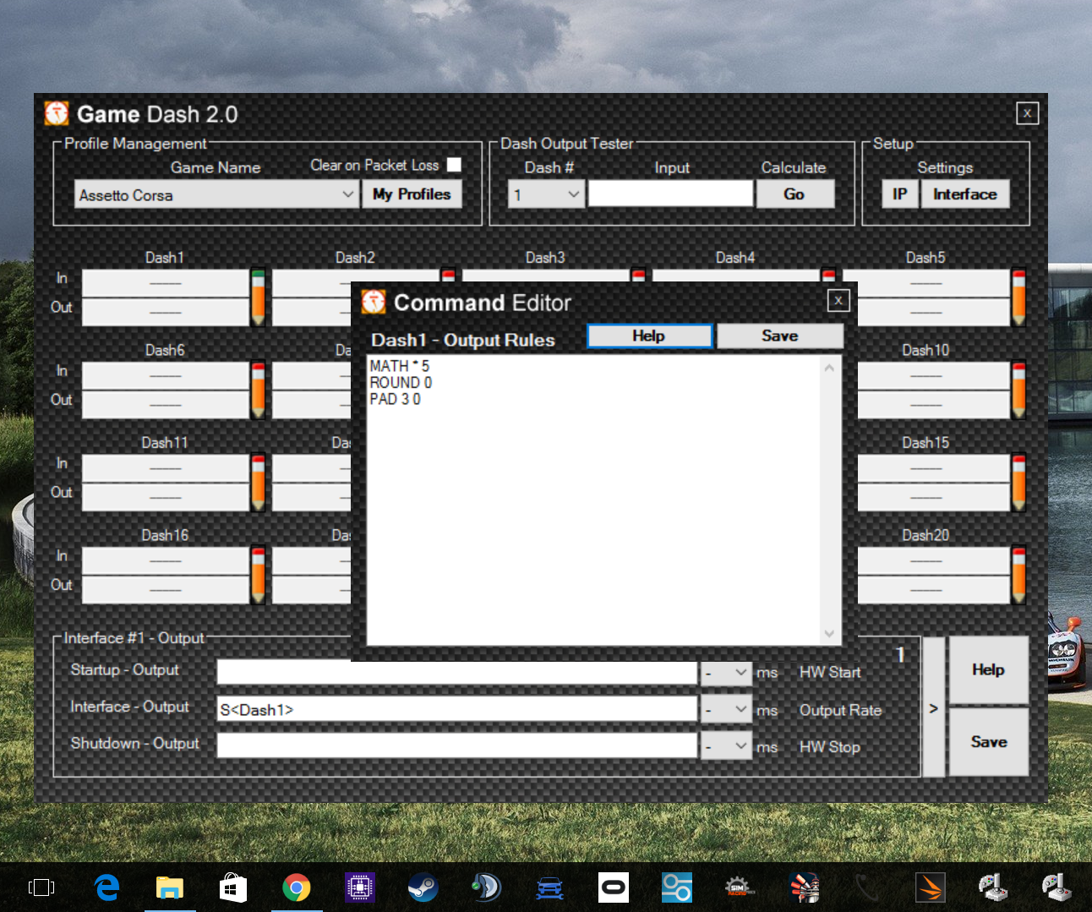Viewport: 1092px width, 912px height.
Task: Click the Dash20 In field
Action: [933, 561]
